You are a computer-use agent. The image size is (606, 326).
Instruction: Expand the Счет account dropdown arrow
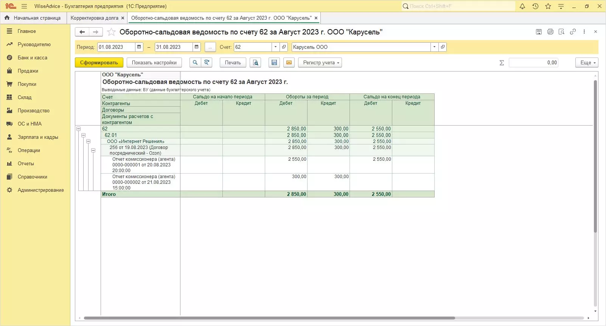275,47
